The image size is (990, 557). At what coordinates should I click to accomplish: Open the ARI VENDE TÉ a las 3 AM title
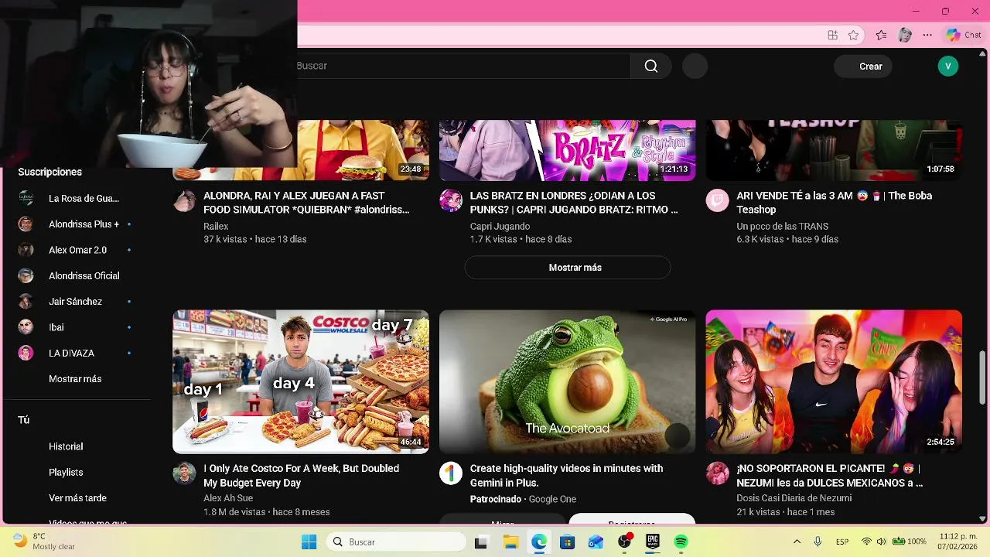[835, 203]
